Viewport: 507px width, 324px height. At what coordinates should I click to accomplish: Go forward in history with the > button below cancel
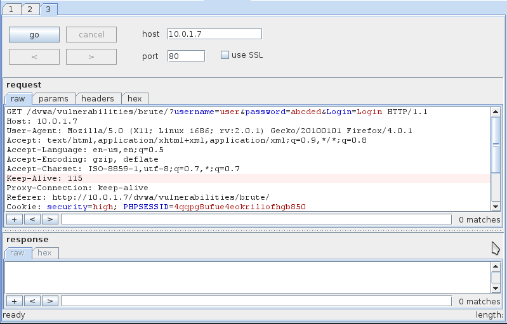91,57
